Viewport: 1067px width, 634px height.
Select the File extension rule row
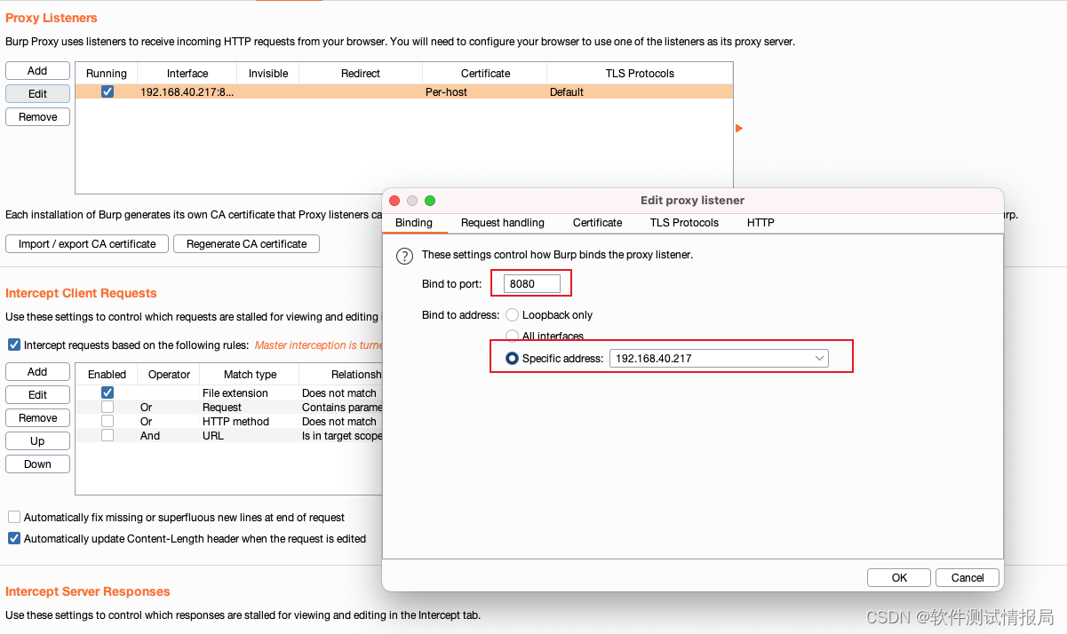[229, 393]
